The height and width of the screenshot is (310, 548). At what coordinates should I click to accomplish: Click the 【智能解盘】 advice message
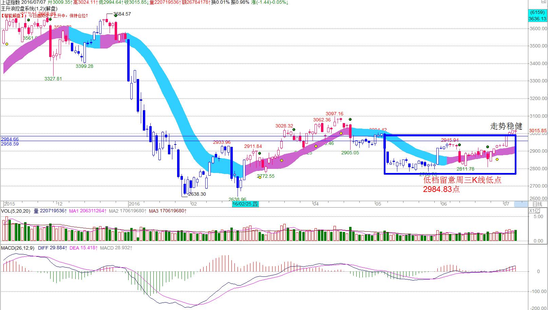point(44,16)
